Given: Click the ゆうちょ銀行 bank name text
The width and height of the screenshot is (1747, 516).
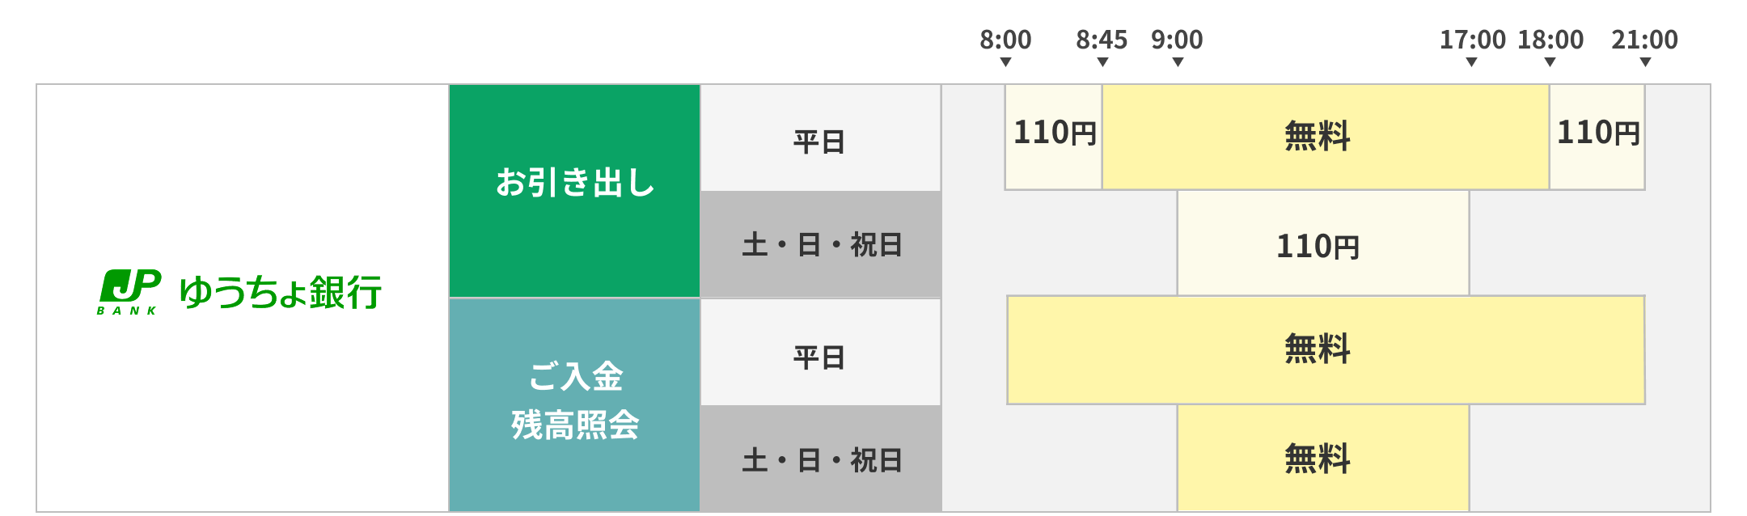Looking at the screenshot, I should (x=280, y=292).
